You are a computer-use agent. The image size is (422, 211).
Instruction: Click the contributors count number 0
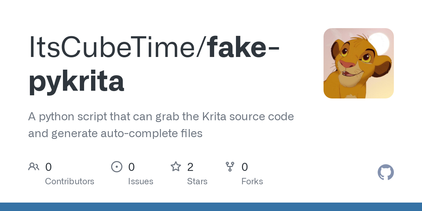(x=49, y=167)
